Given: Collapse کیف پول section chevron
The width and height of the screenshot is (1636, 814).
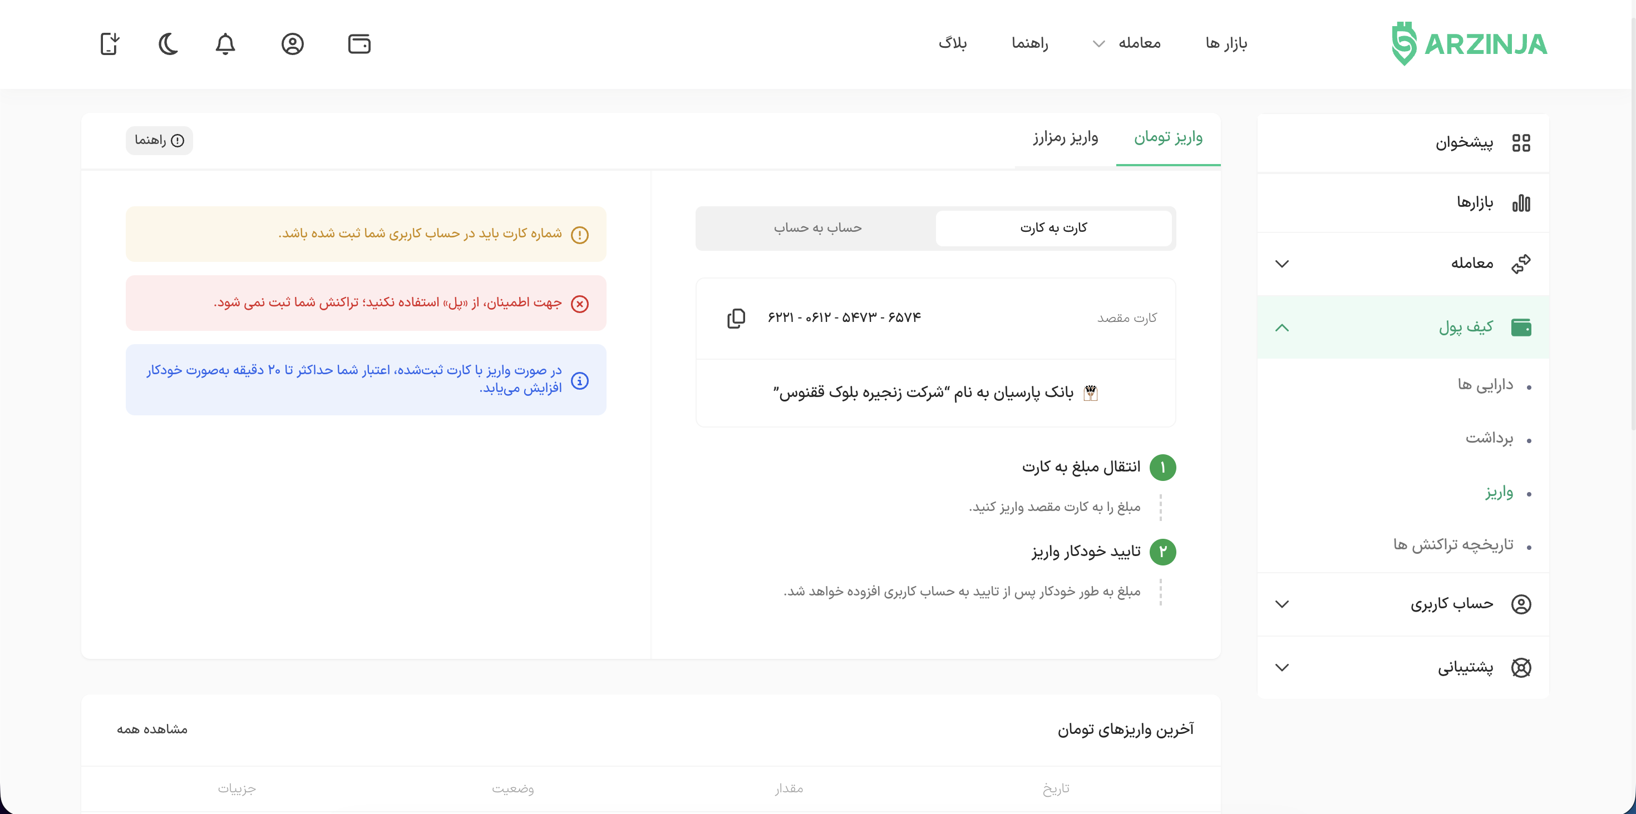Looking at the screenshot, I should 1282,328.
